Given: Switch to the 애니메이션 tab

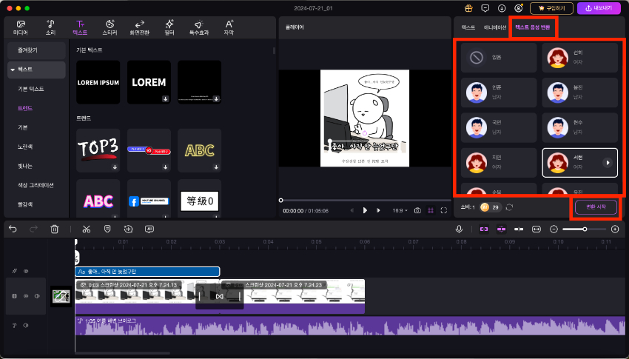Looking at the screenshot, I should tap(495, 27).
